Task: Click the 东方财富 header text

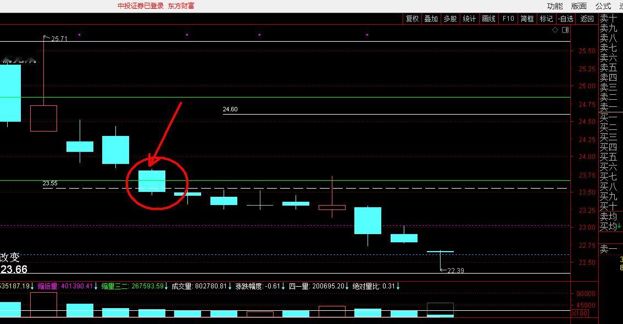Action: coord(181,7)
